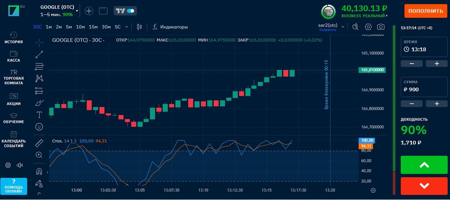This screenshot has height=200, width=450.
Task: Open quick search lightning icon
Action: coord(355,27)
